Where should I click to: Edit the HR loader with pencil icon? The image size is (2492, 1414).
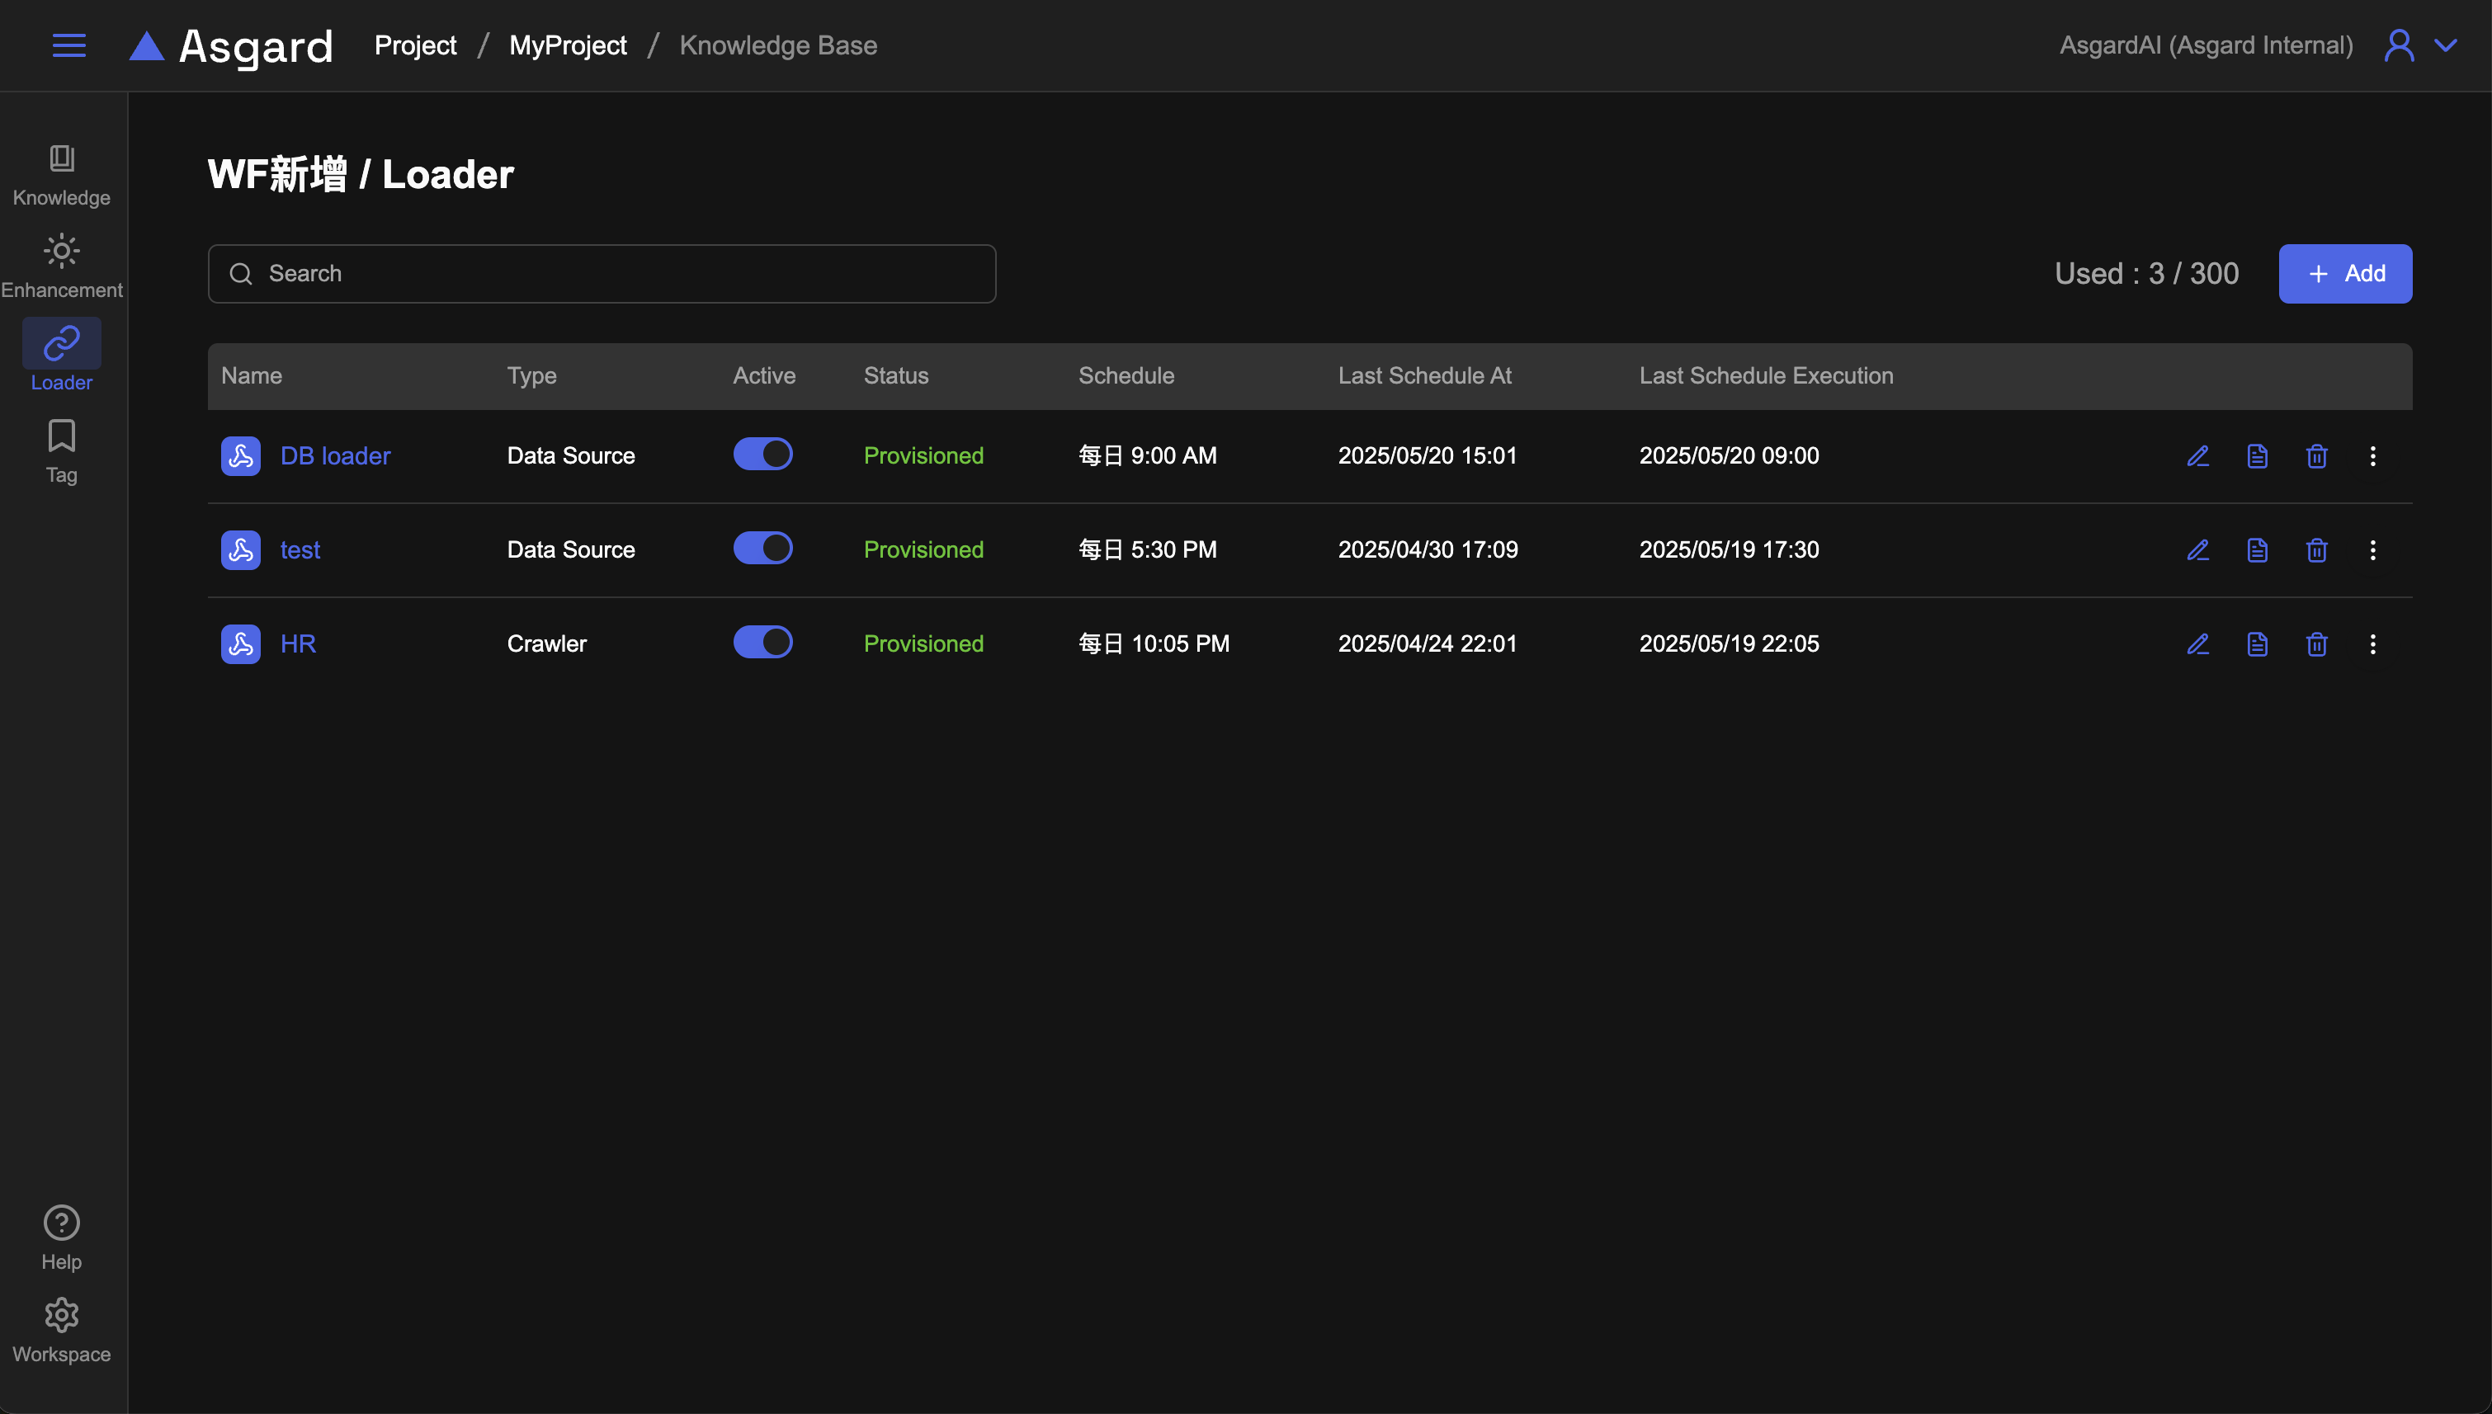tap(2197, 643)
